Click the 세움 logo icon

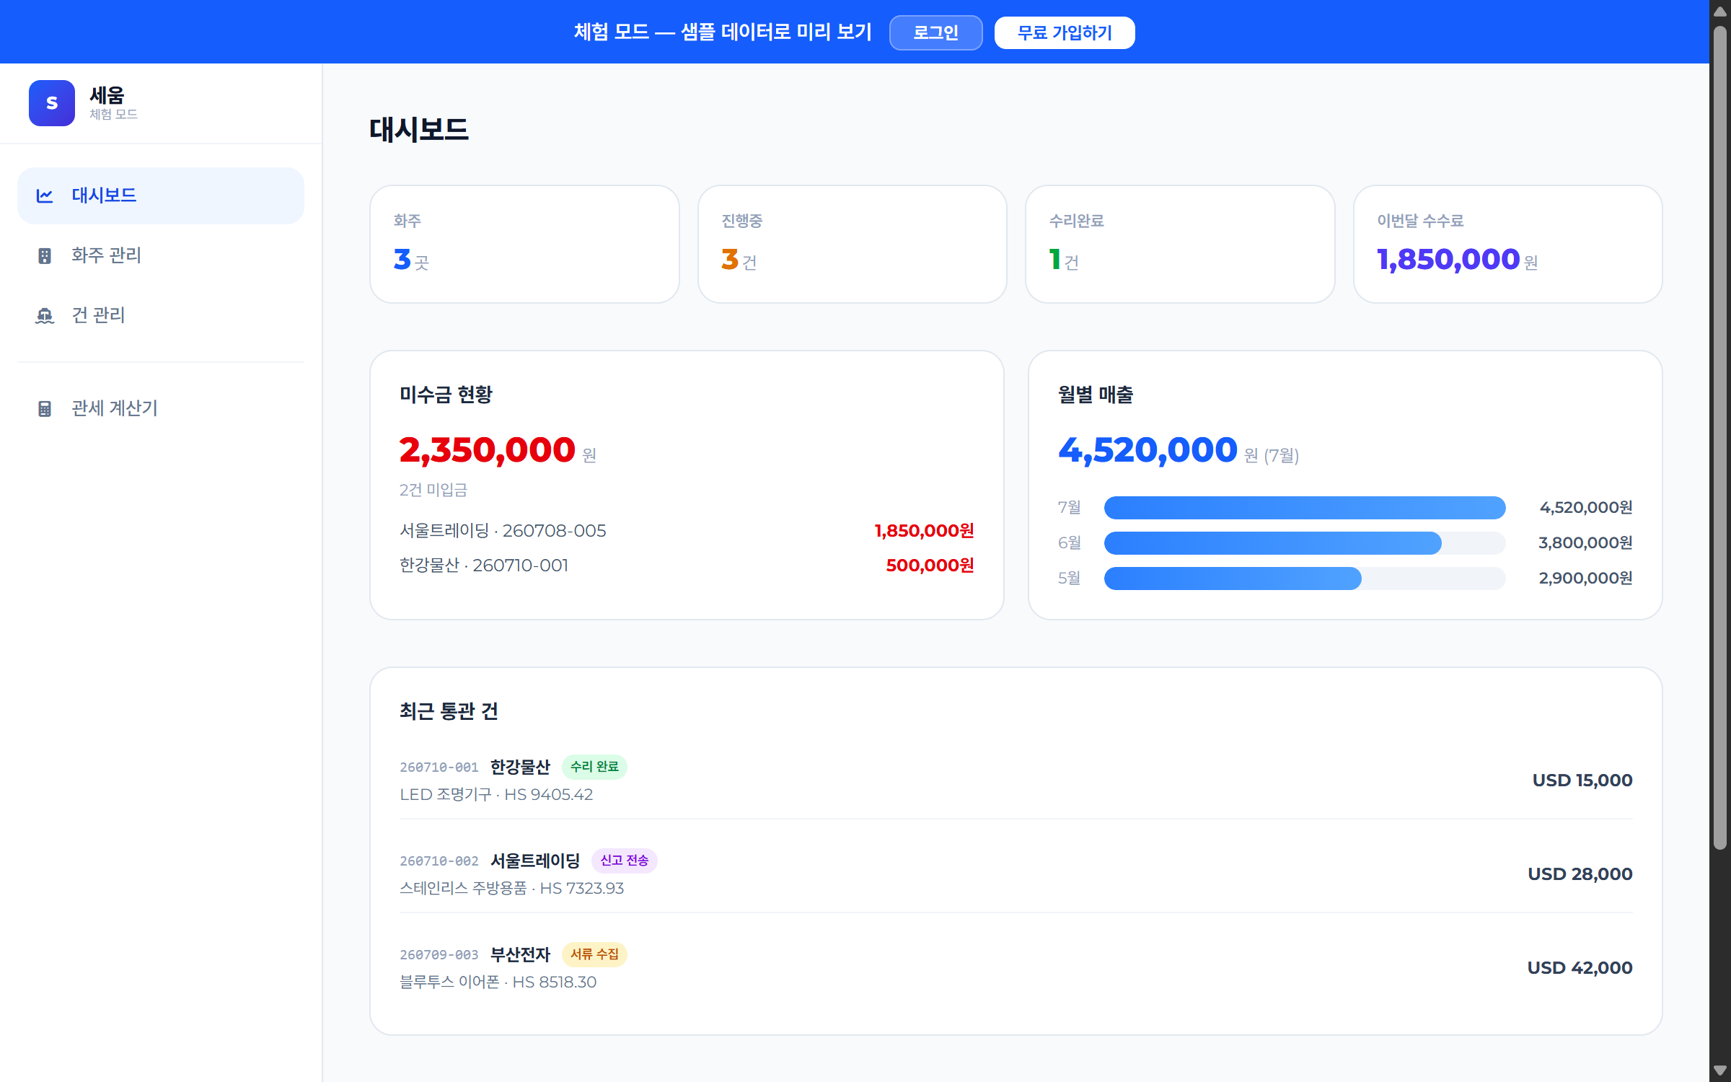point(52,103)
